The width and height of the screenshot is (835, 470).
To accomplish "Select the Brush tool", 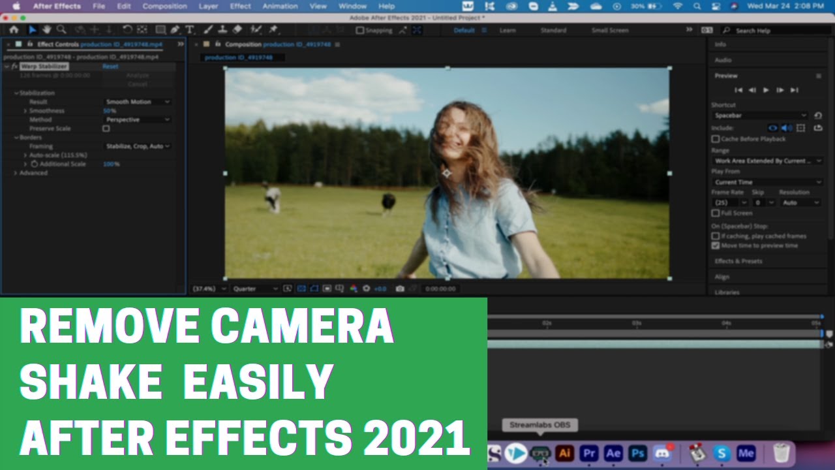I will tap(209, 30).
